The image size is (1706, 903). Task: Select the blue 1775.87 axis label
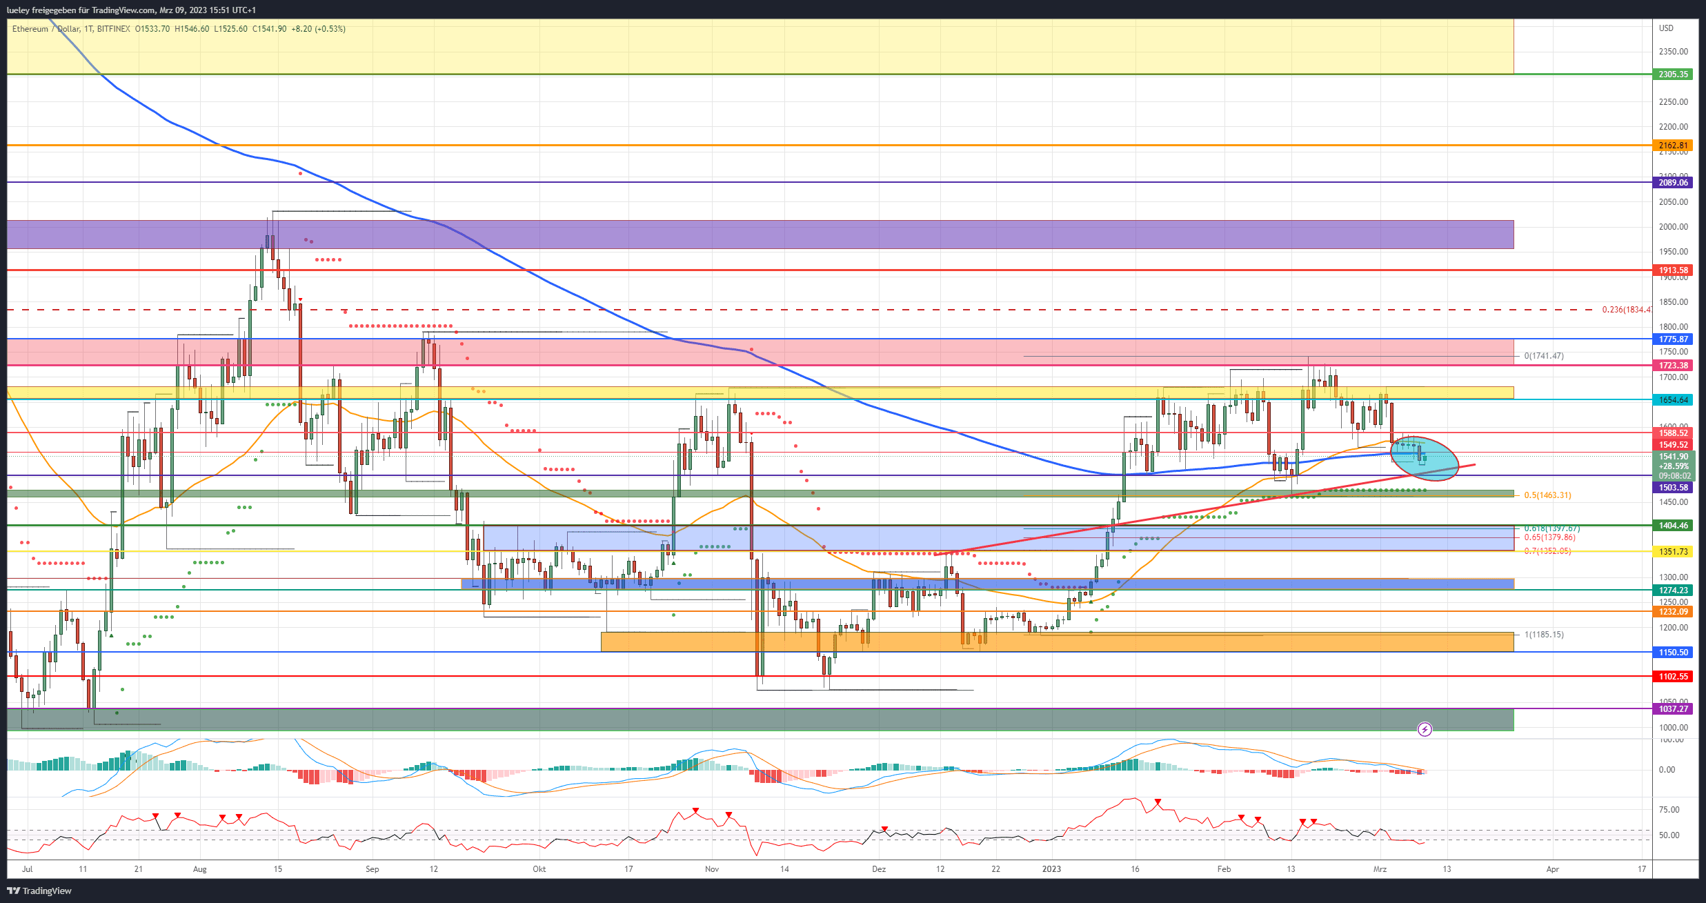tap(1673, 339)
